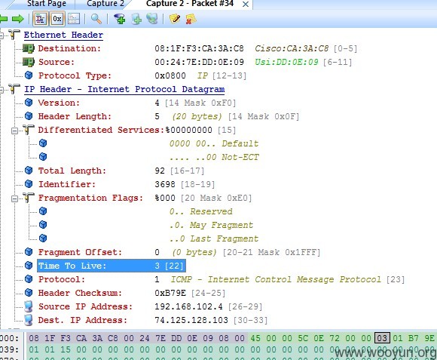Click the funnel with plus filter icon

[120, 19]
